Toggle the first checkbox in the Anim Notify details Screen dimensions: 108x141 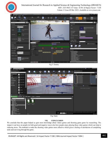pos(80,34)
